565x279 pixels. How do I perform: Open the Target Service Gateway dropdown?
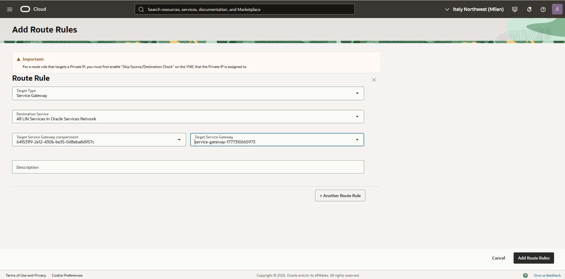(277, 140)
